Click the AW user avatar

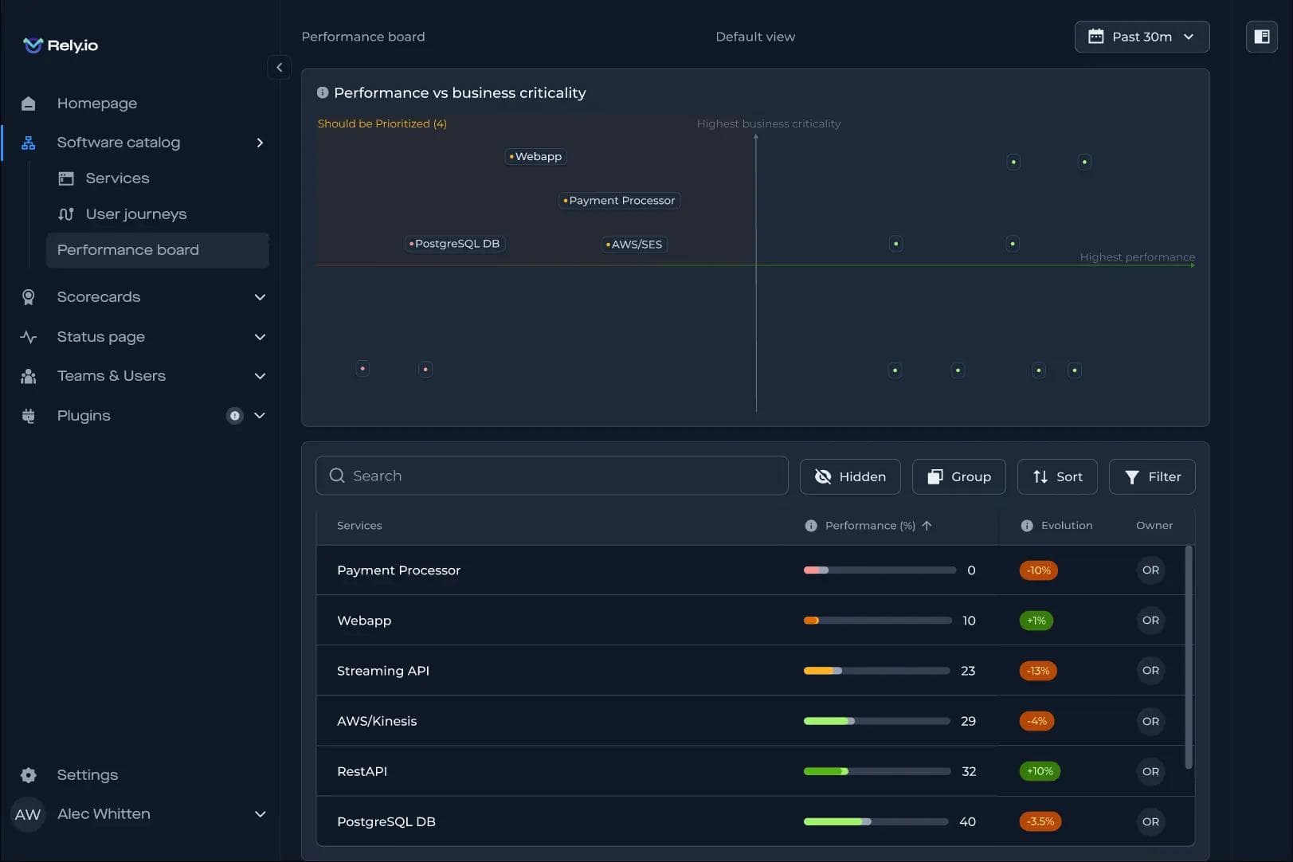point(28,814)
